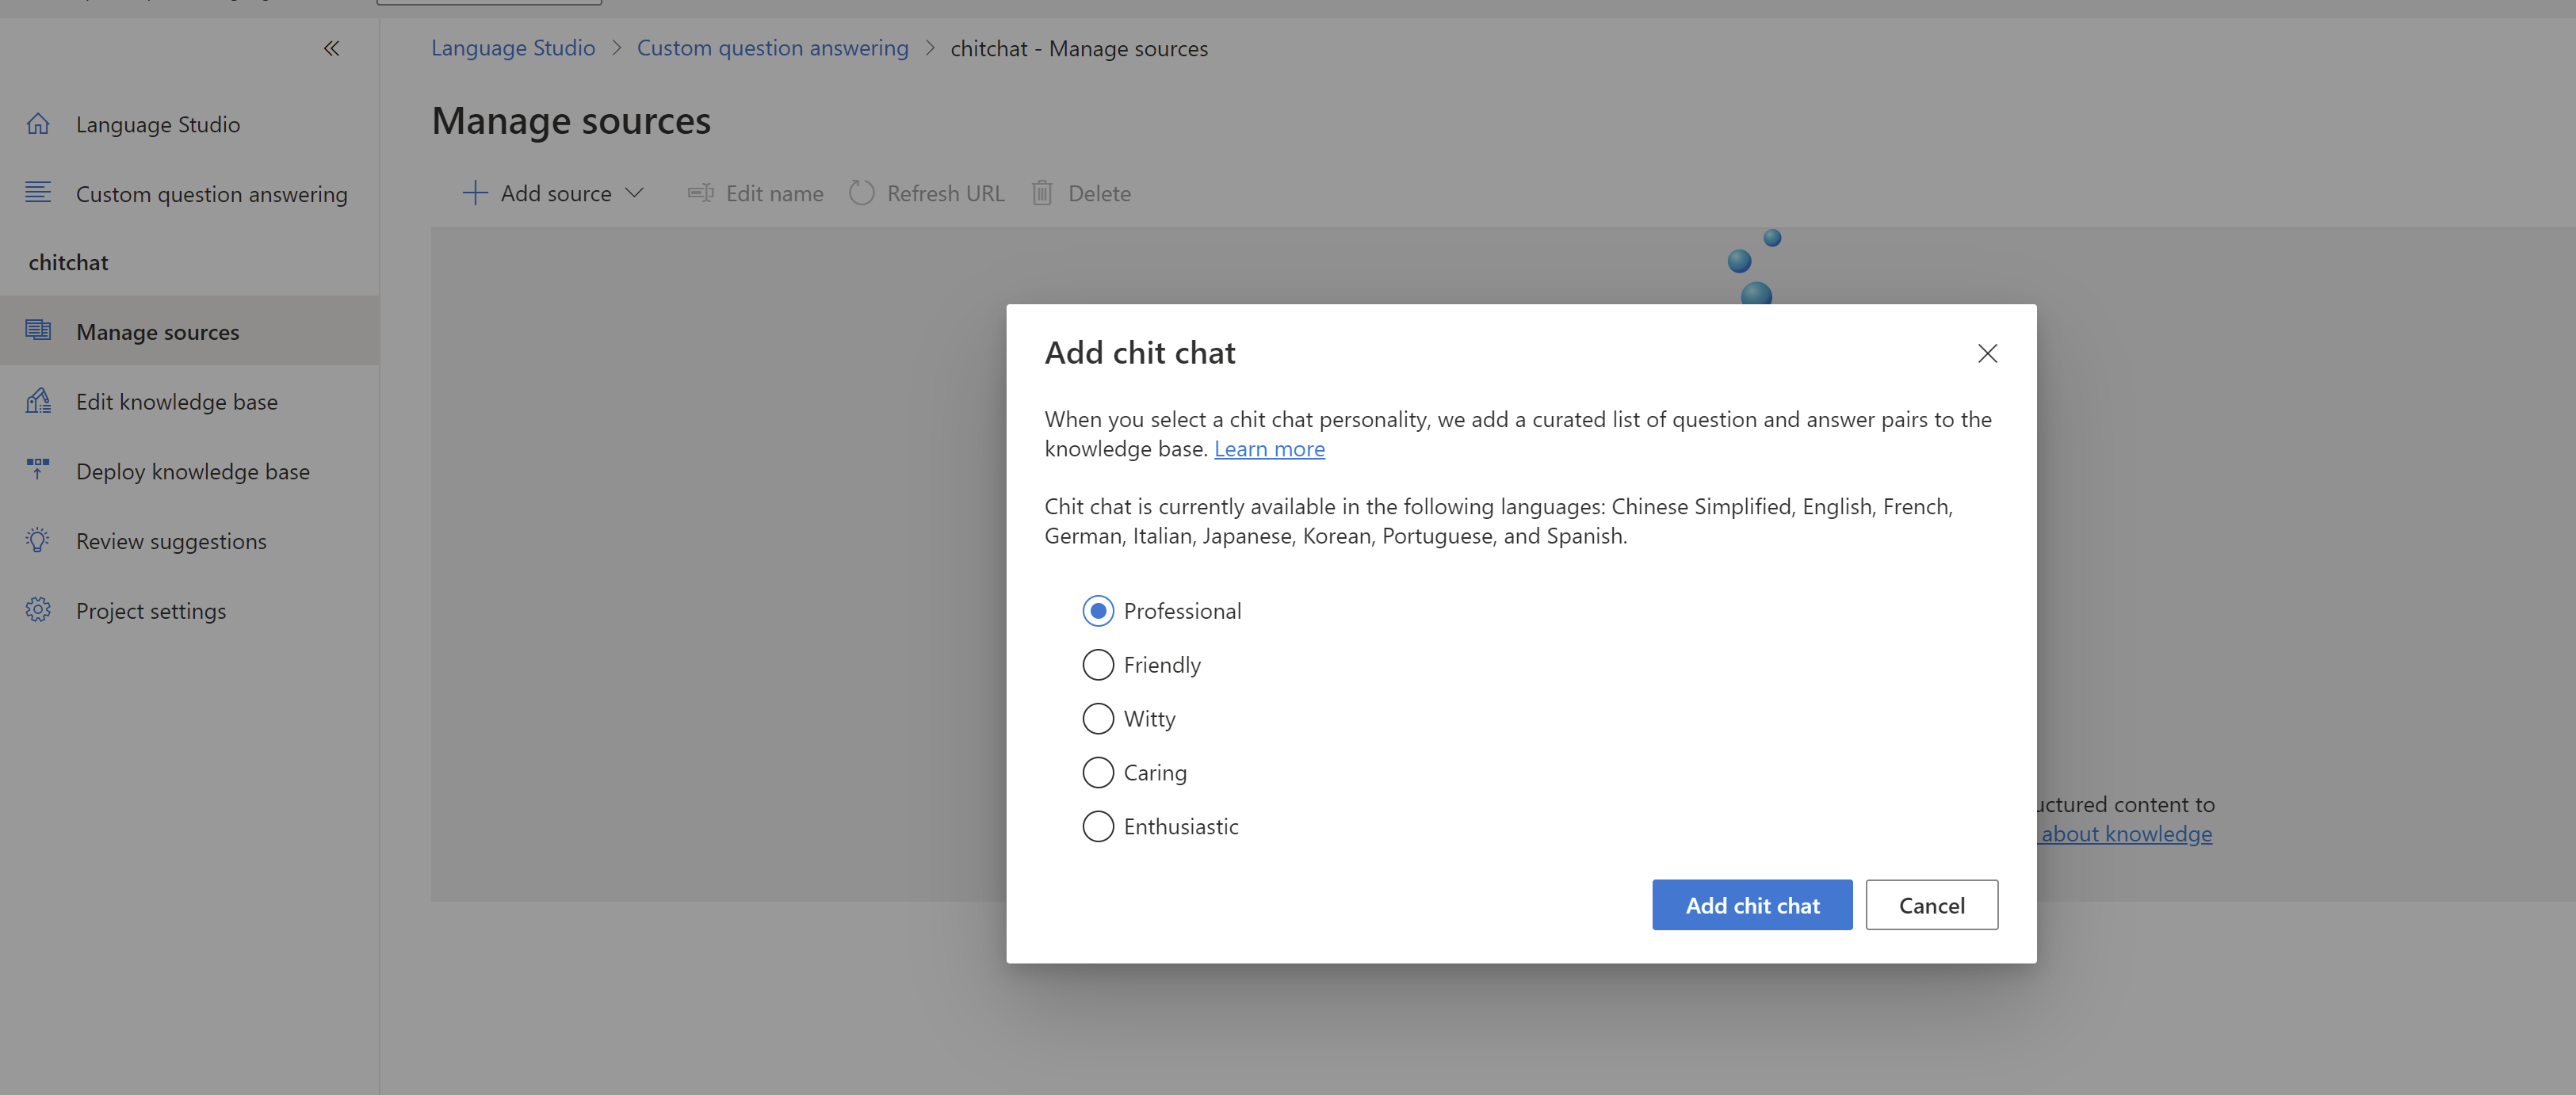The height and width of the screenshot is (1095, 2576).
Task: Select the Witty personality option
Action: [x=1098, y=719]
